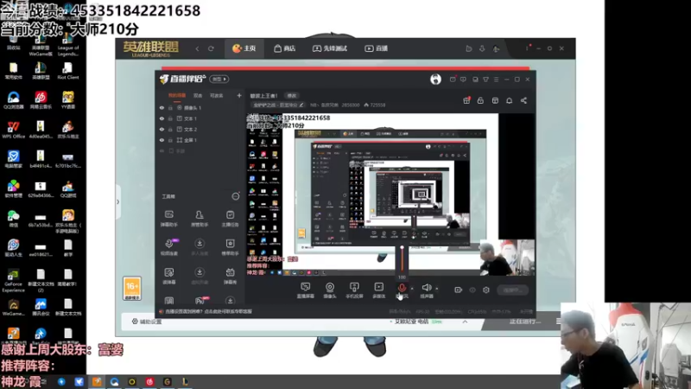The width and height of the screenshot is (691, 389).
Task: Open League client 直播 tab
Action: coord(376,48)
